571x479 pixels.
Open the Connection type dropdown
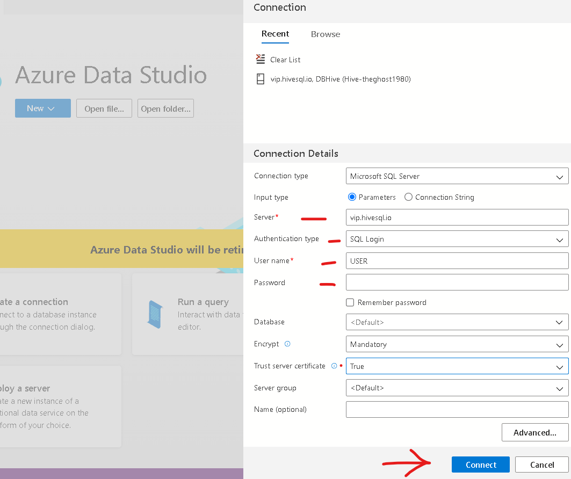[x=457, y=176]
